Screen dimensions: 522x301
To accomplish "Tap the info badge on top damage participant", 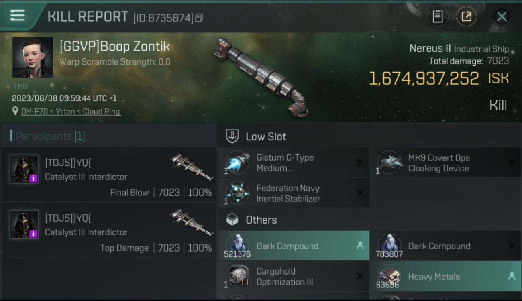I will (34, 234).
